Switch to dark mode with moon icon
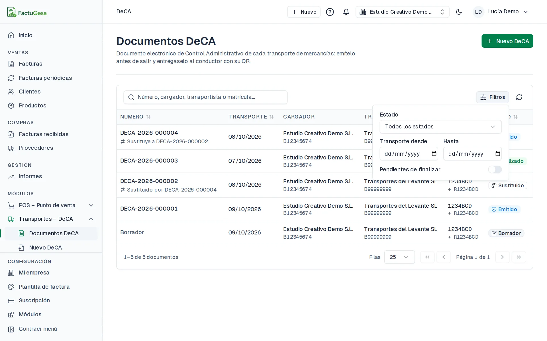The height and width of the screenshot is (341, 547). click(x=459, y=12)
